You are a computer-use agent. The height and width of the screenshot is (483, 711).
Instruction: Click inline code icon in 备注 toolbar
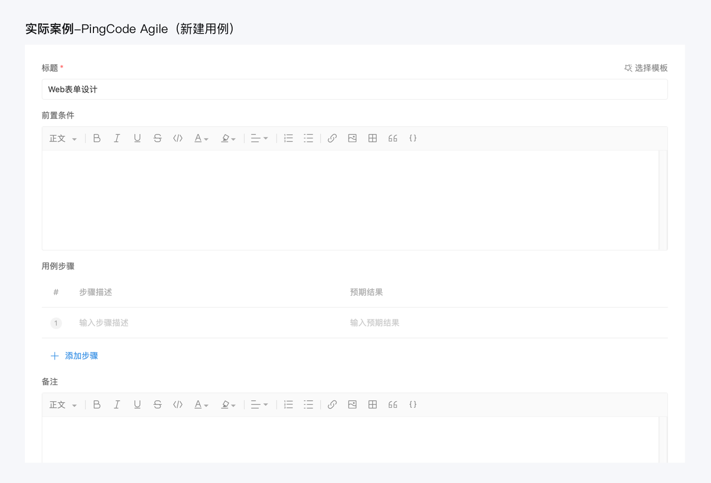point(178,405)
